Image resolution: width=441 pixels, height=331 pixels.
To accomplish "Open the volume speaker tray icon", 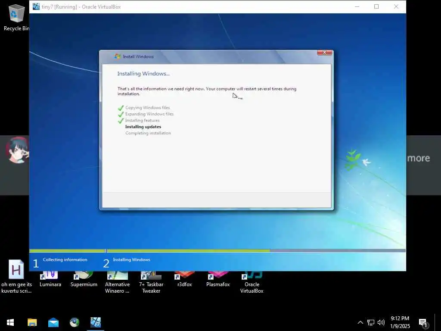I will (x=381, y=322).
